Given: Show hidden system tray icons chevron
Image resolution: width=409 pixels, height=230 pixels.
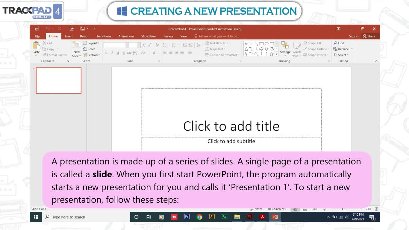Looking at the screenshot, I should 328,217.
